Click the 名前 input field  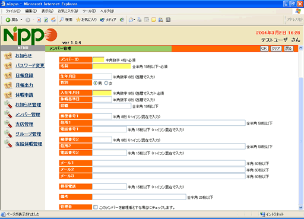point(112,66)
